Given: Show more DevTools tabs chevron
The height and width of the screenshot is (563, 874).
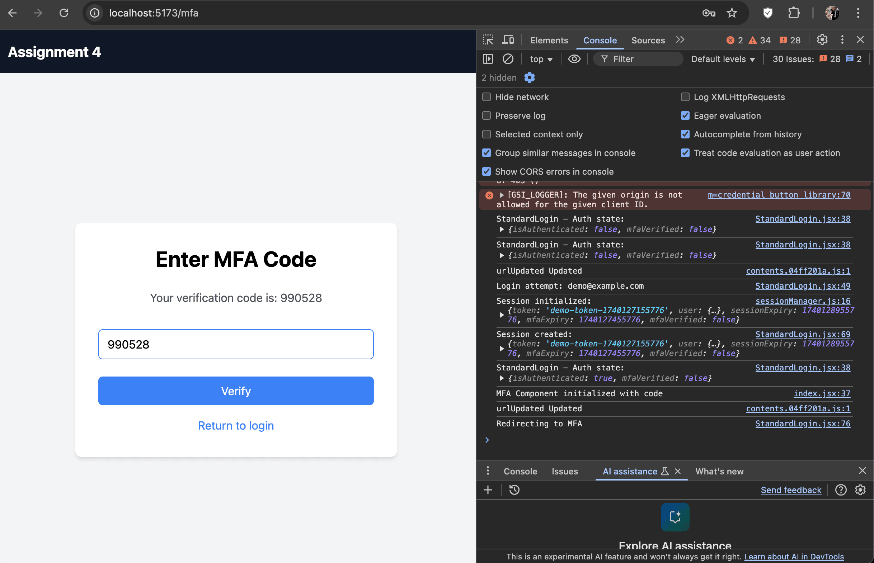Looking at the screenshot, I should point(680,39).
